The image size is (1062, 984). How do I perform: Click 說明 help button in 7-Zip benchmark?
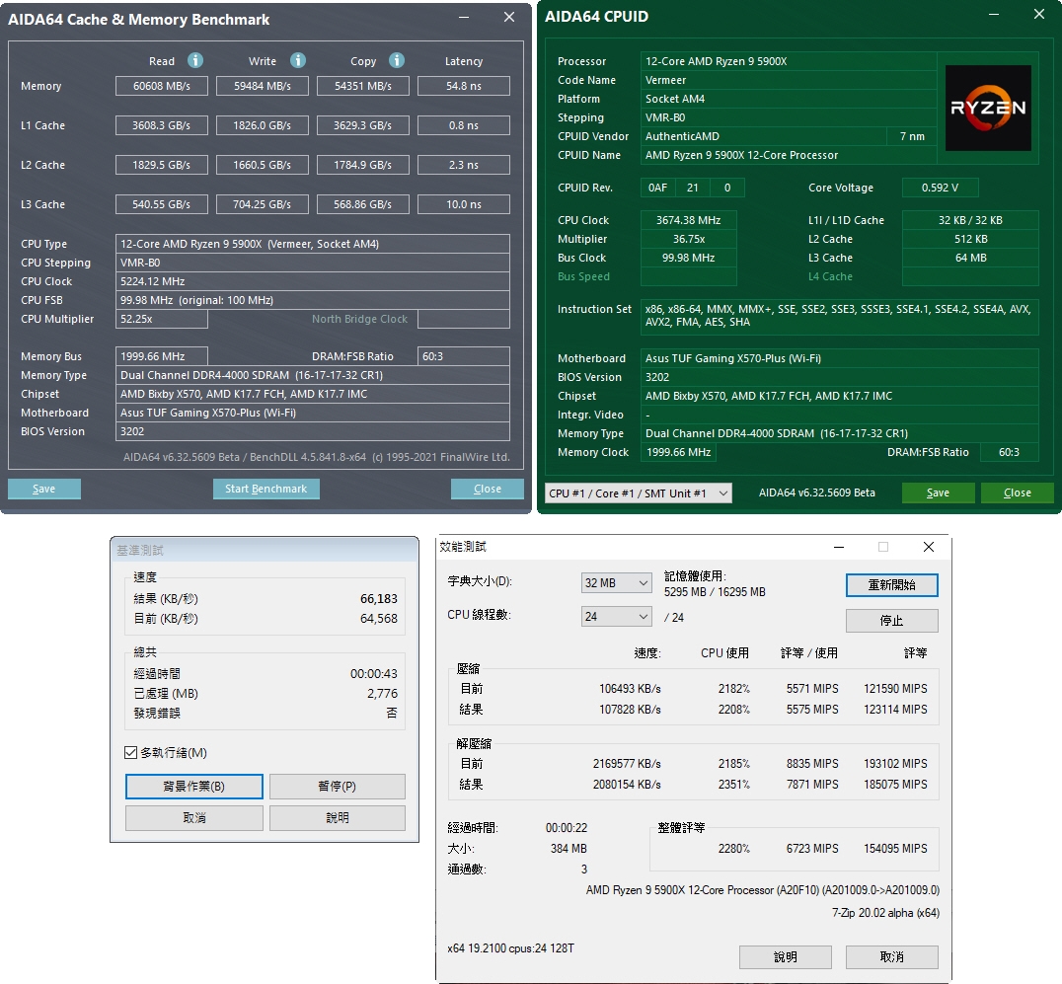point(786,957)
